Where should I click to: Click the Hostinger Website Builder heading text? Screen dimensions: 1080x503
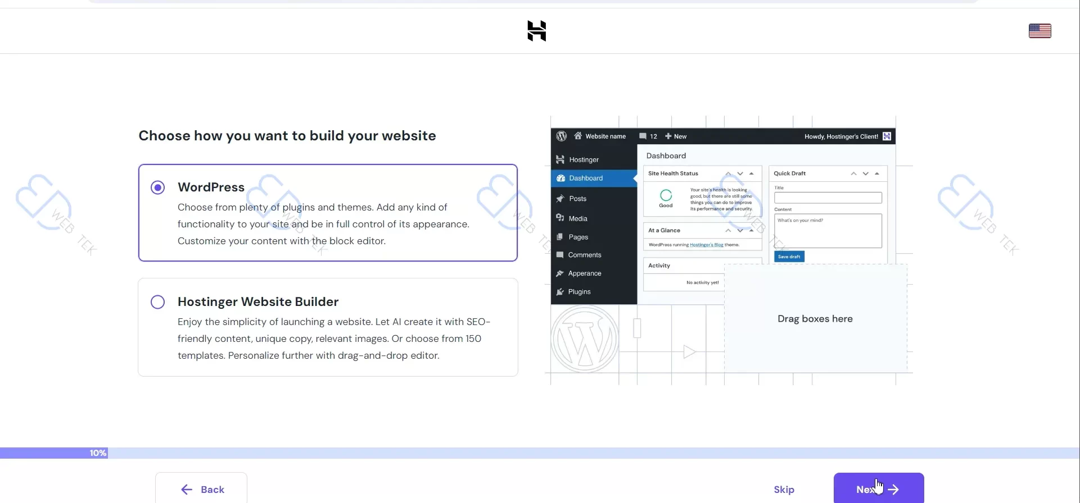(x=258, y=302)
